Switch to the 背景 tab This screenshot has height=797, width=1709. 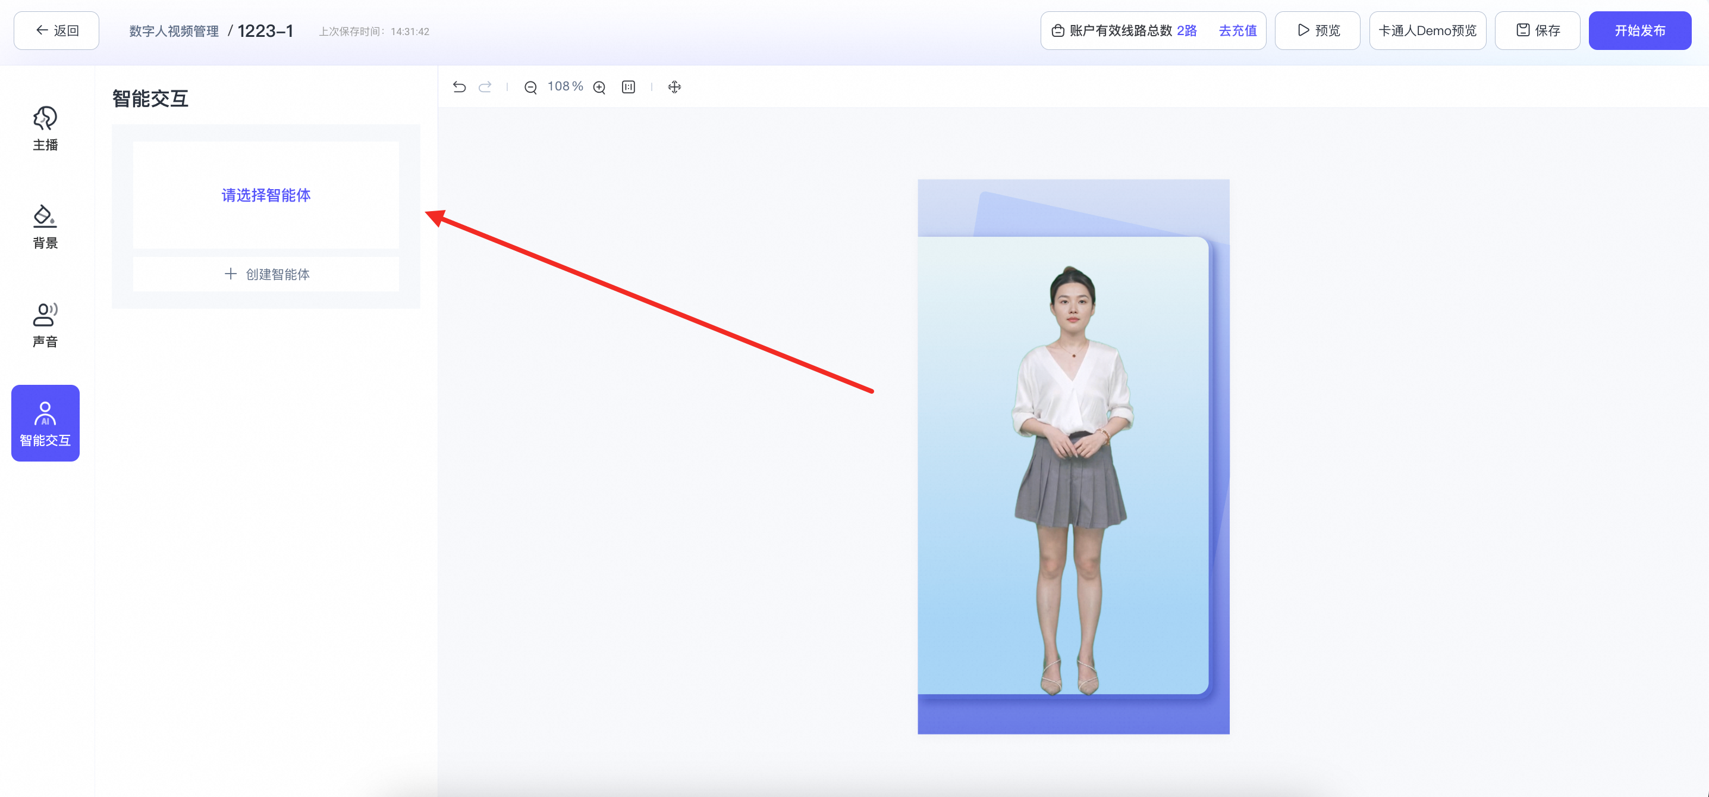tap(45, 226)
